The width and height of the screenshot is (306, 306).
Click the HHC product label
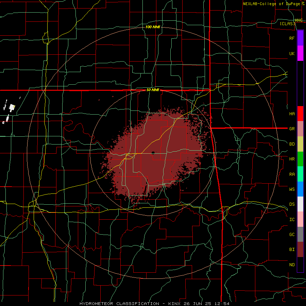pyautogui.click(x=299, y=20)
